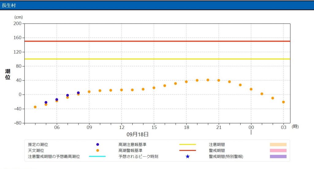Image resolution: width=314 pixels, height=169 pixels.
Task: Click the y-axis value 80
Action: [19, 66]
